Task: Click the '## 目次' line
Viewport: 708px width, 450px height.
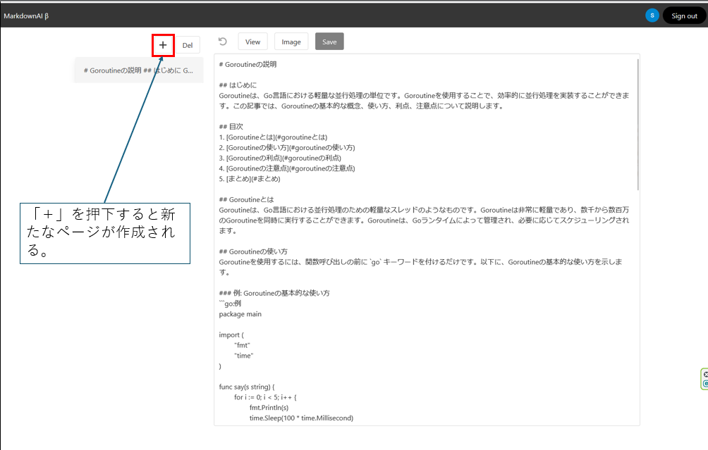Action: [x=231, y=127]
